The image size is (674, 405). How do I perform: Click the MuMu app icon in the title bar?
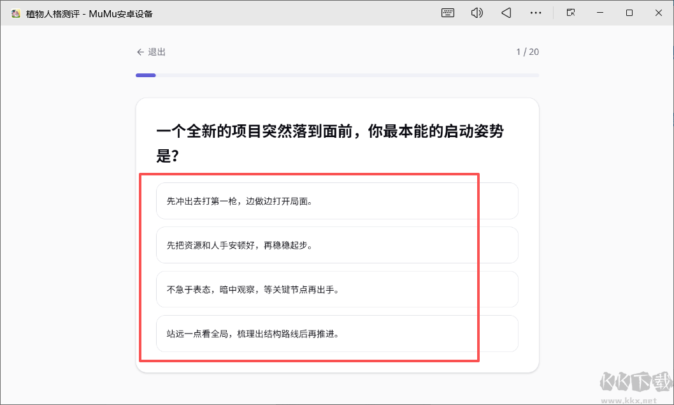[x=15, y=13]
